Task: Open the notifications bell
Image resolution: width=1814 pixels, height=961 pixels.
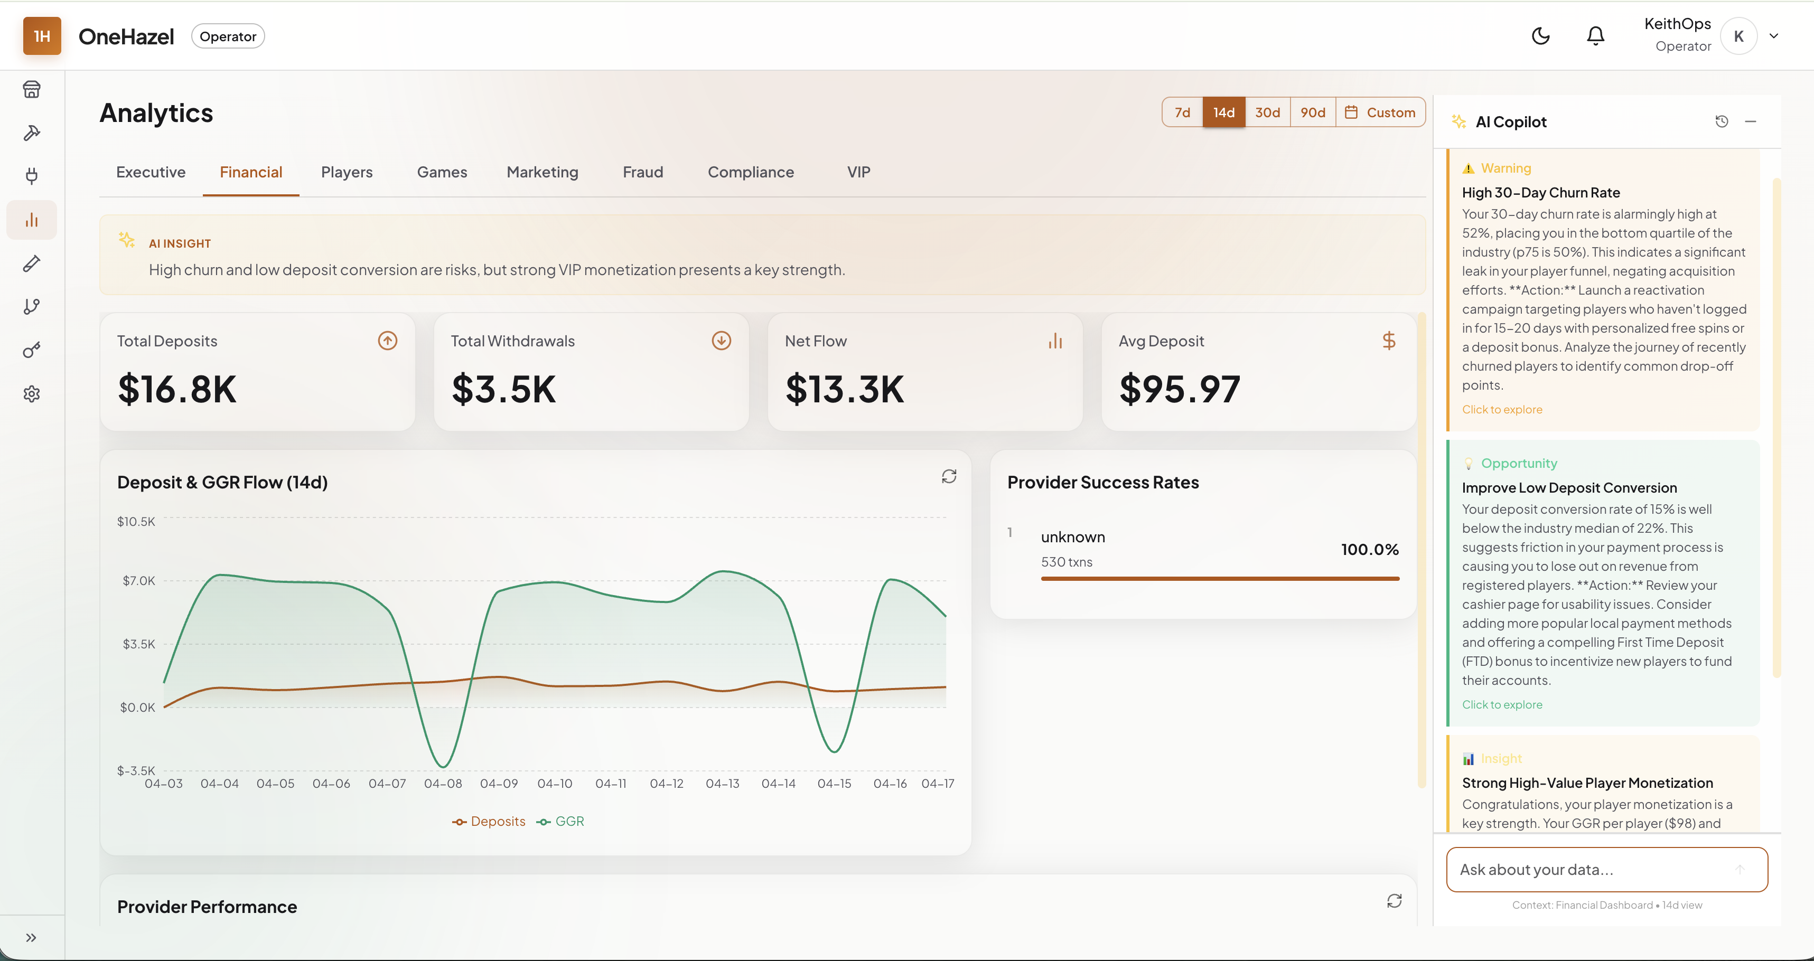Action: [1596, 36]
